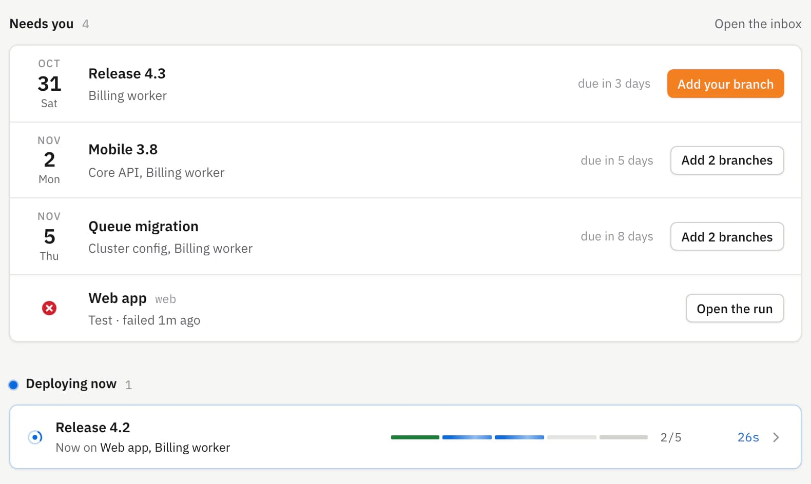811x484 pixels.
Task: Click the 'due in 5 days' label
Action: pyautogui.click(x=617, y=160)
